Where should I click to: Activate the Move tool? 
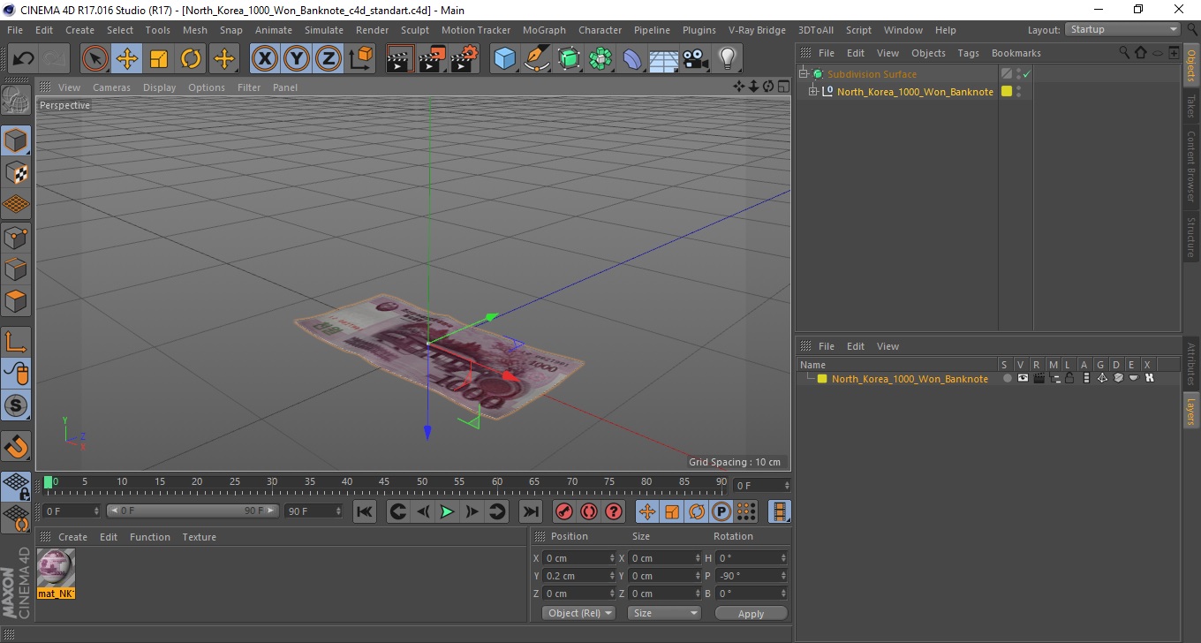click(x=127, y=59)
